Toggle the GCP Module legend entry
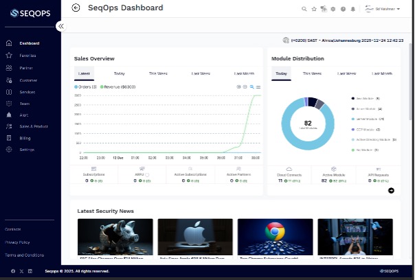The width and height of the screenshot is (415, 280). pos(366,130)
